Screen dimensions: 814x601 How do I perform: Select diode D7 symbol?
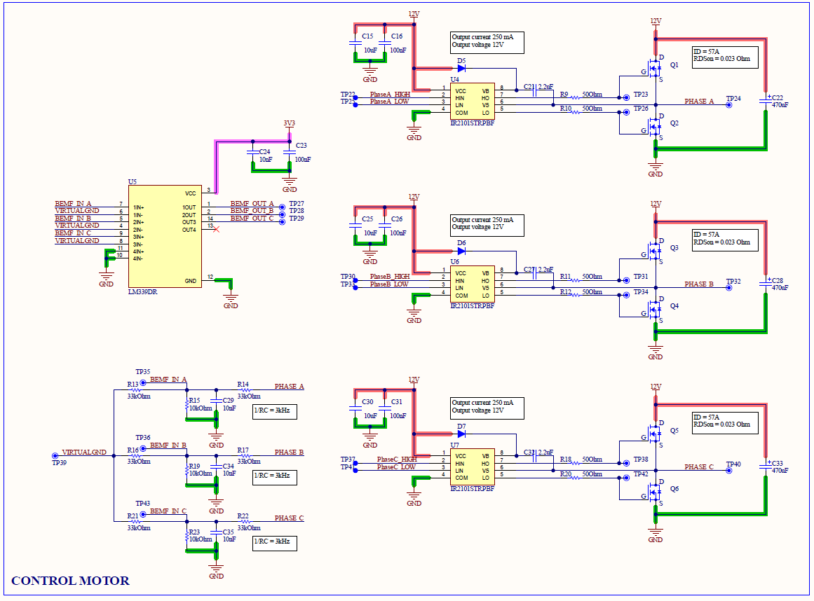(461, 434)
